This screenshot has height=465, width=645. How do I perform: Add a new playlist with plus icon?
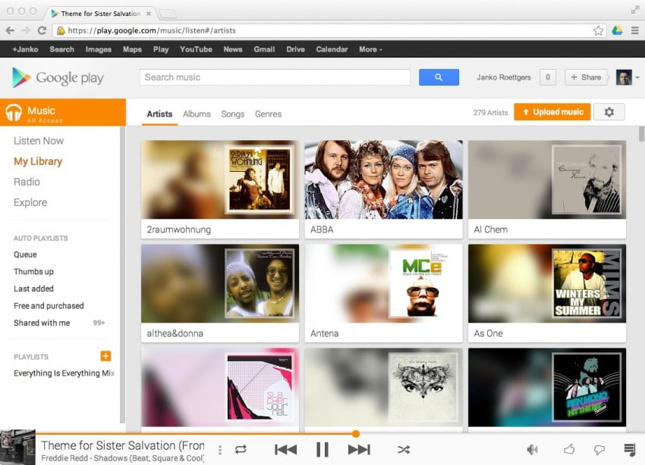click(105, 356)
